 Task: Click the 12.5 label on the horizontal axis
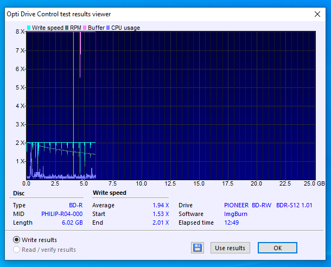[x=170, y=183]
